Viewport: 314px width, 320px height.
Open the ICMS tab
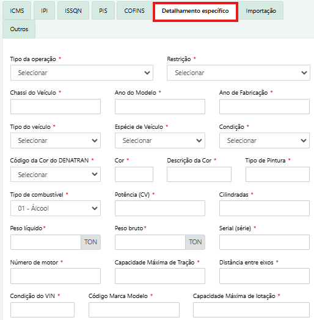(x=17, y=10)
